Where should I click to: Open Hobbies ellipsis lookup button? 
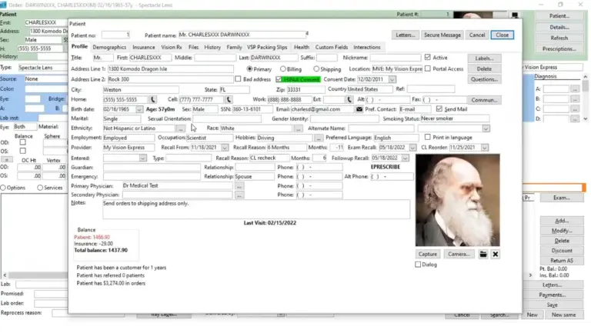pos(319,138)
